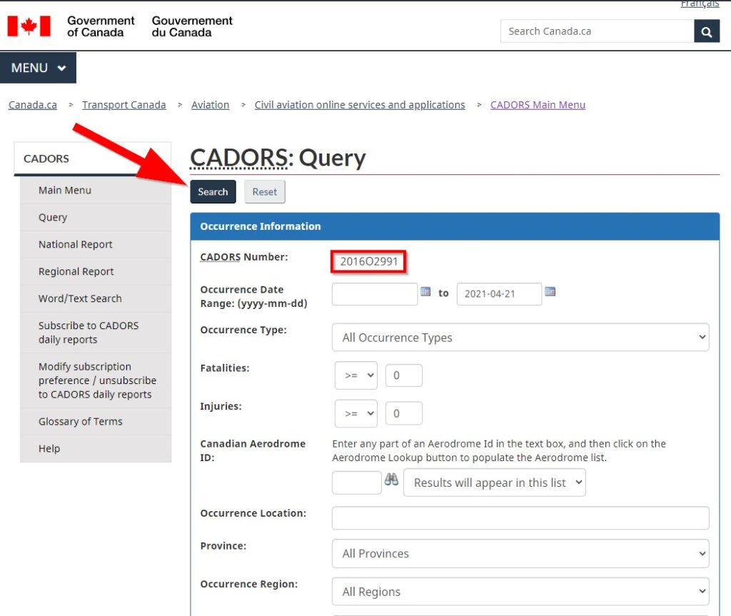731x616 pixels.
Task: Open the Occurrence Region dropdown
Action: pyautogui.click(x=520, y=592)
